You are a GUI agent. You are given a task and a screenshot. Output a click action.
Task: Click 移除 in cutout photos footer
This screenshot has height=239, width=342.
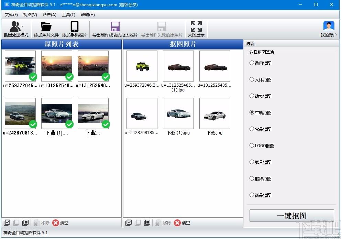[x=163, y=222]
